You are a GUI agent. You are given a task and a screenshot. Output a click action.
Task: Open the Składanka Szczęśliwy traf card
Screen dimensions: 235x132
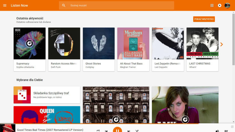click(47, 95)
